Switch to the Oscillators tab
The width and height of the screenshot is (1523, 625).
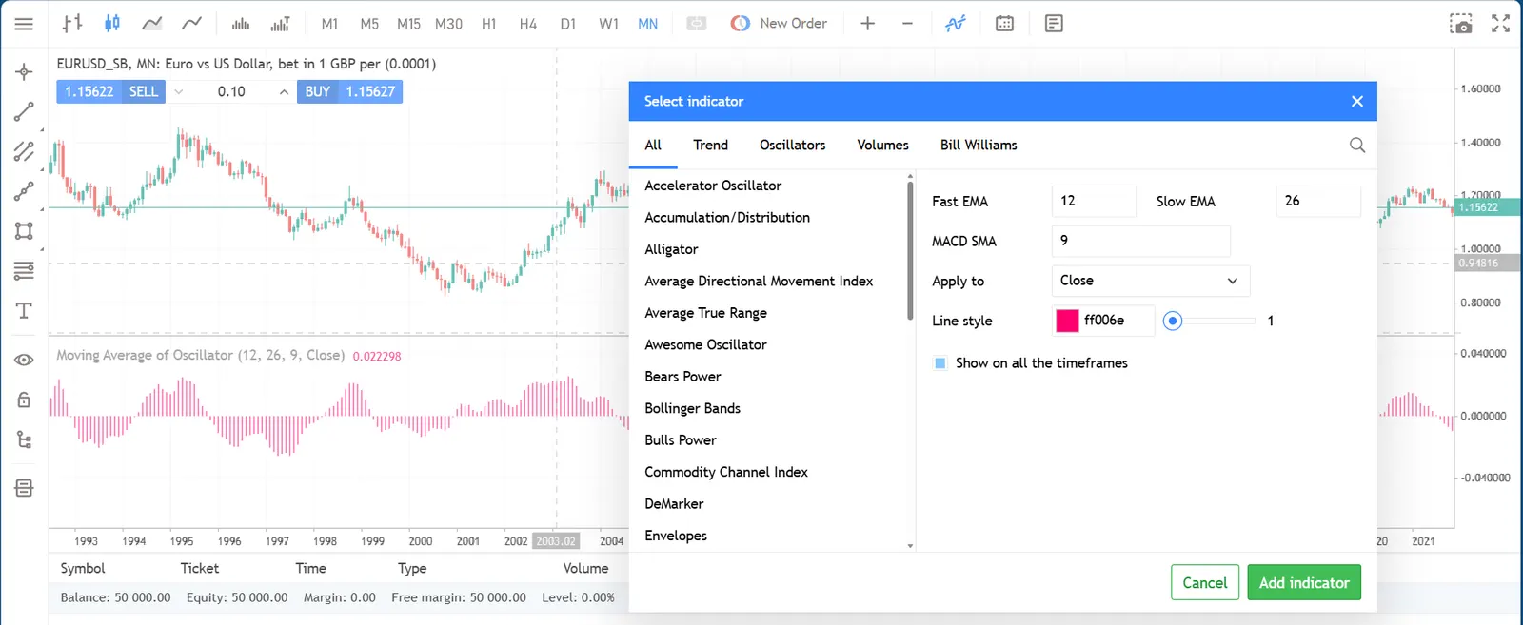click(792, 146)
